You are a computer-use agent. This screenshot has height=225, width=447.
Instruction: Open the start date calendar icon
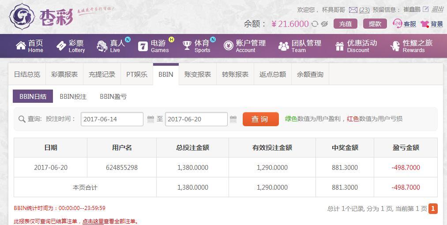pyautogui.click(x=150, y=119)
